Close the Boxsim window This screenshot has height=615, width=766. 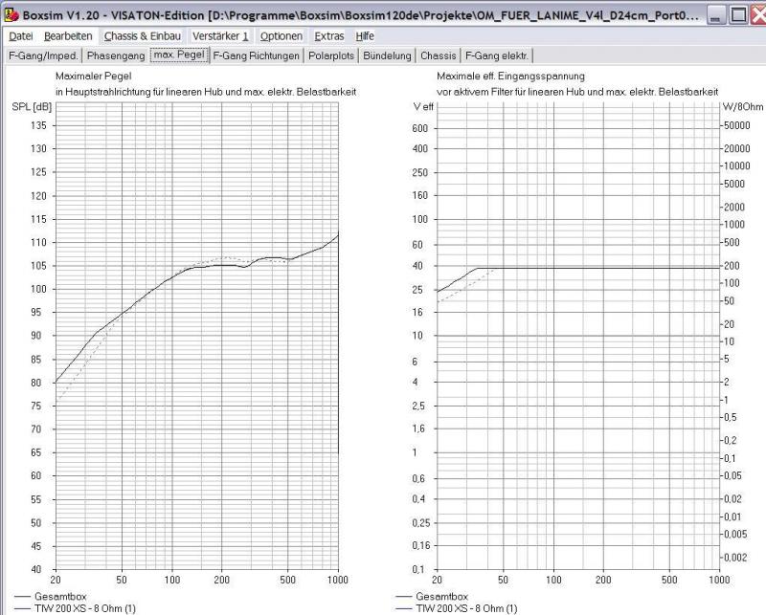(758, 15)
